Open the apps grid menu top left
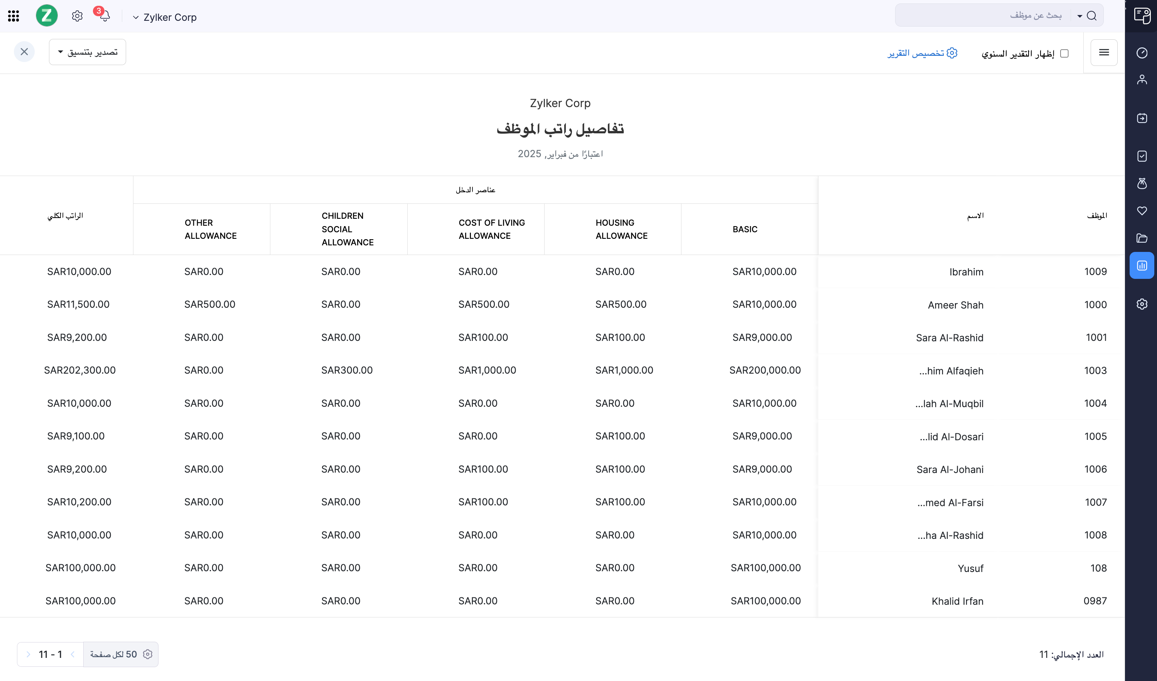The width and height of the screenshot is (1157, 681). [x=14, y=16]
